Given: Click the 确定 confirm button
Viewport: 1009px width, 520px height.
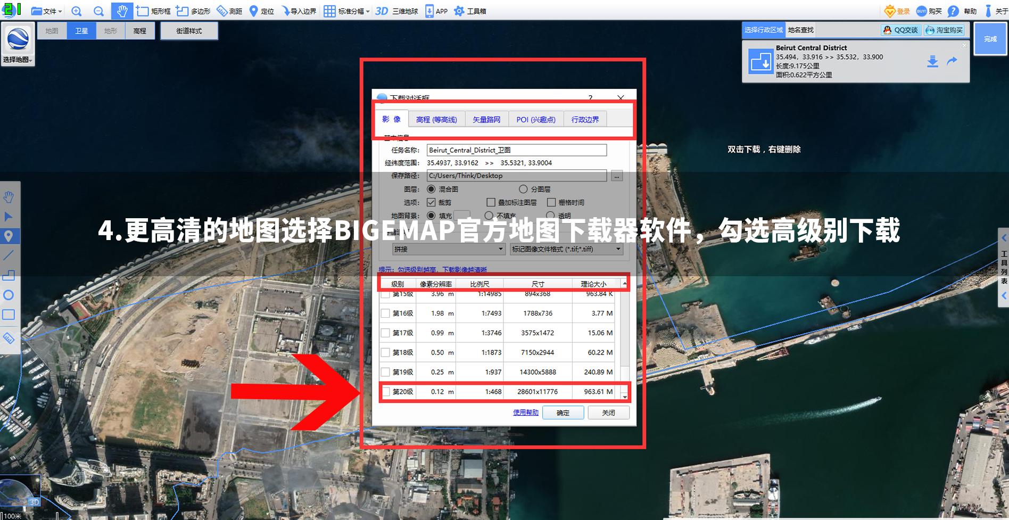Looking at the screenshot, I should 563,412.
